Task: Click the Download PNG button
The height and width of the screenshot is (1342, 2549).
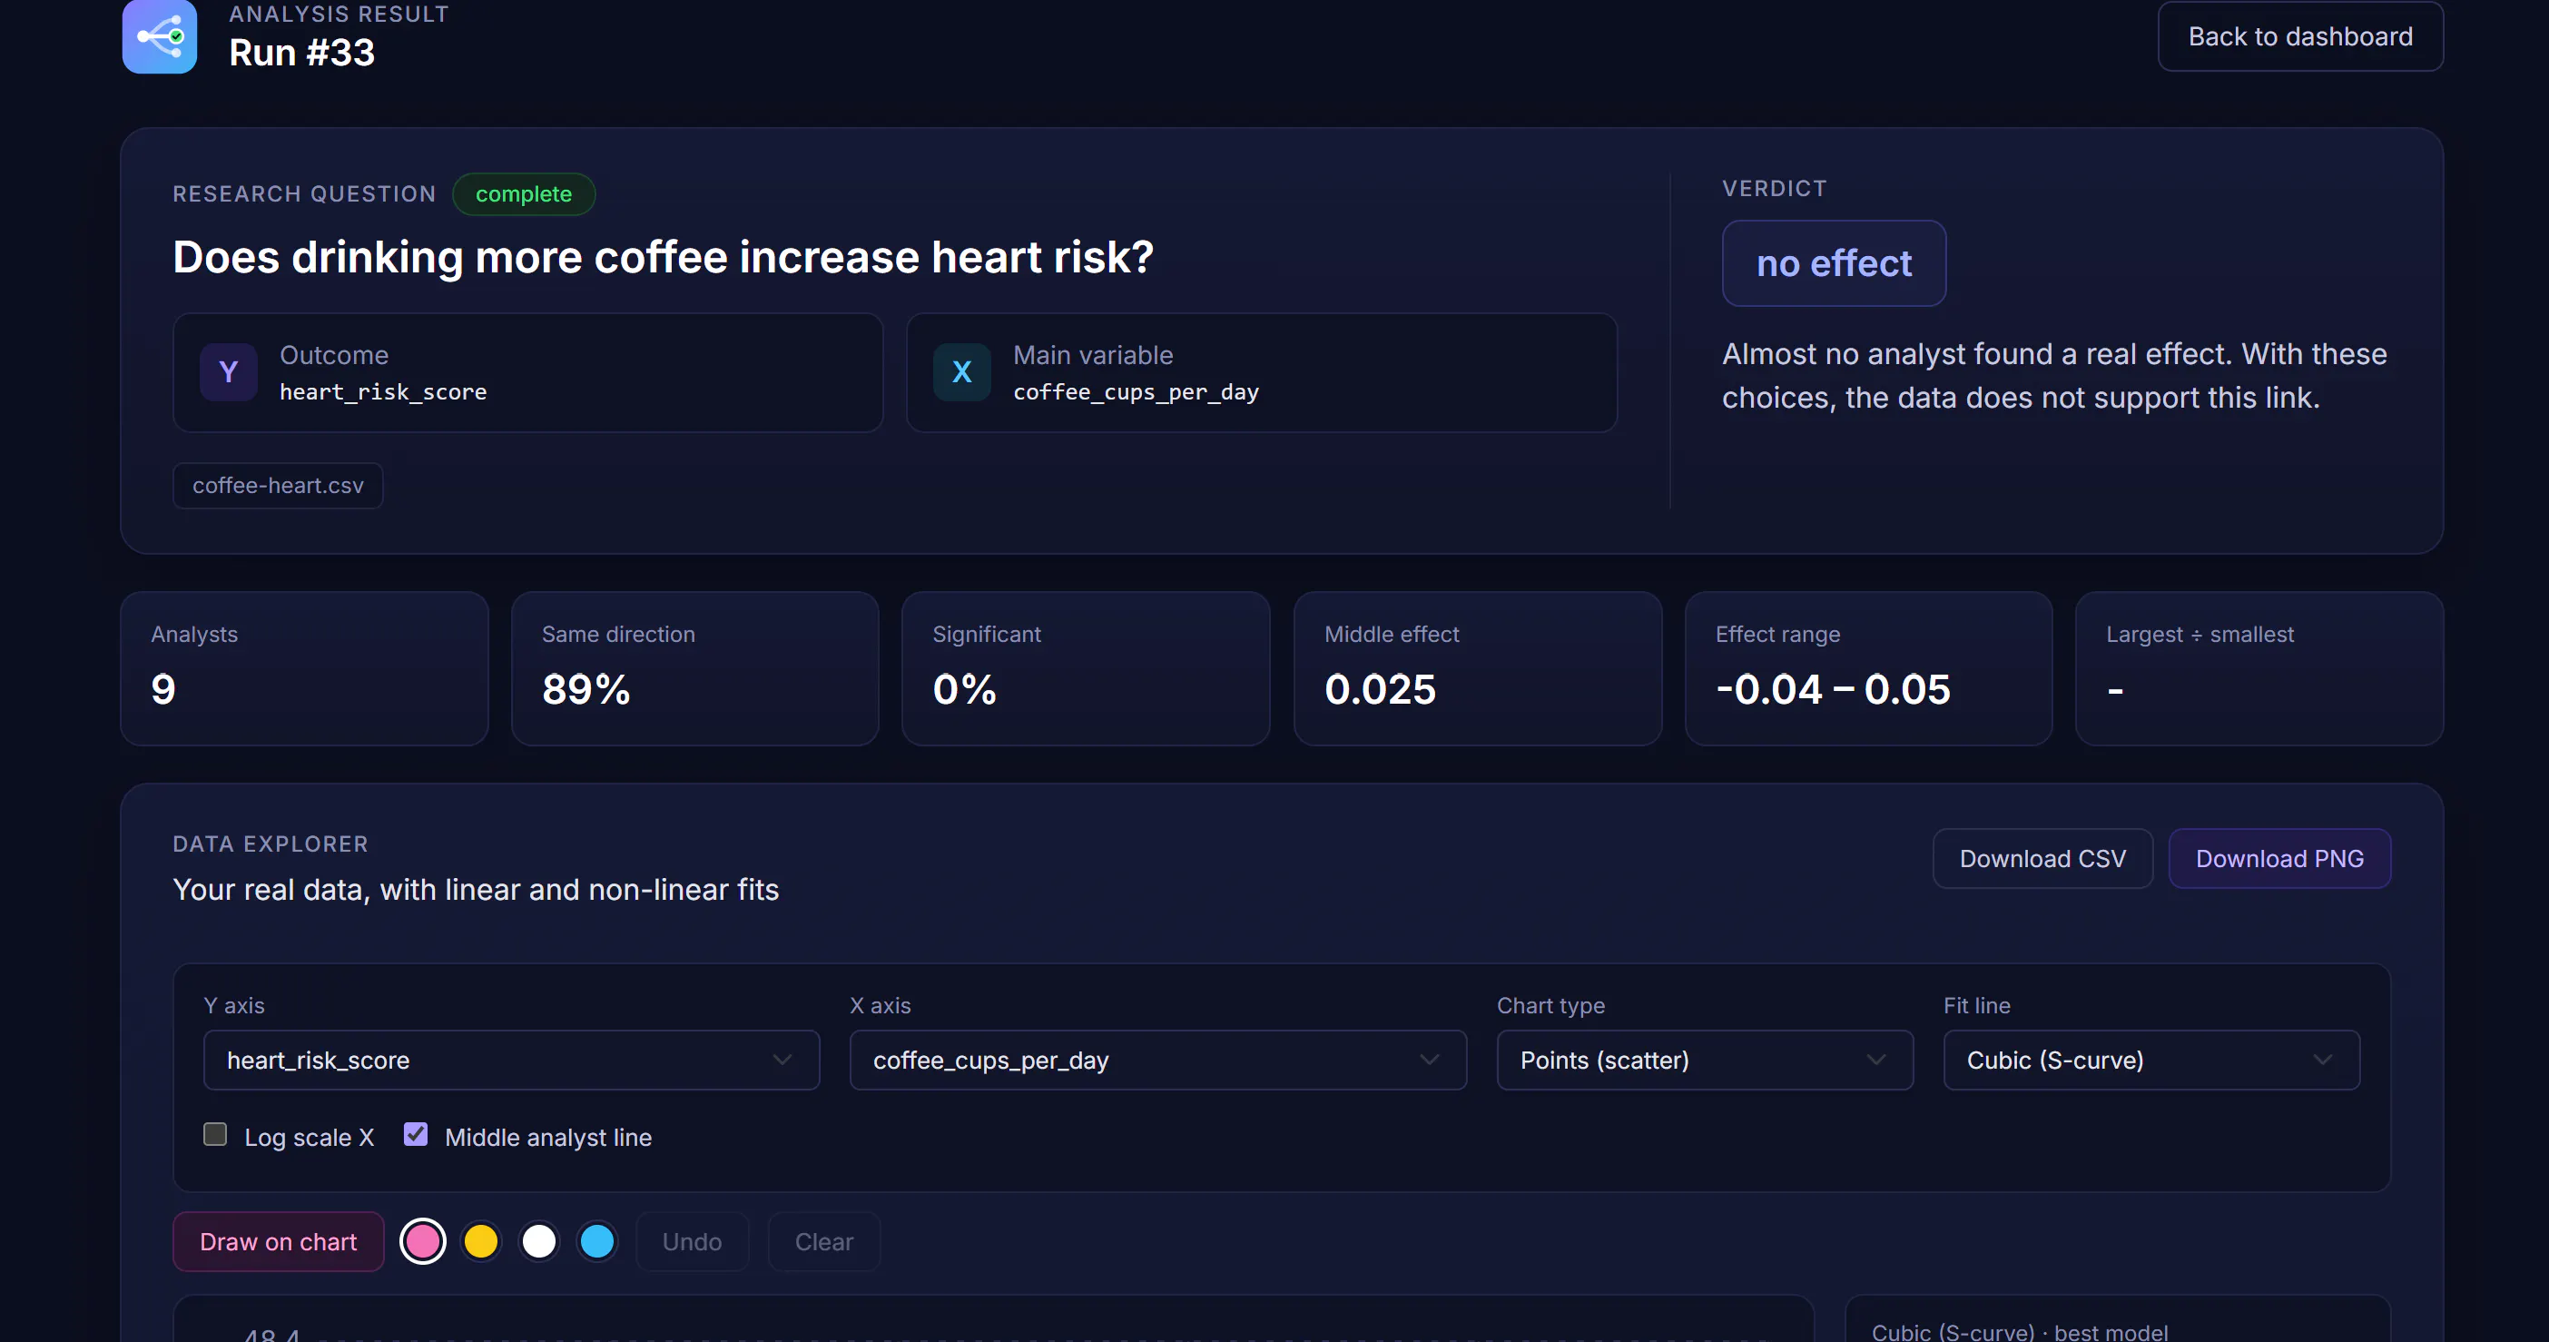Action: click(x=2278, y=858)
